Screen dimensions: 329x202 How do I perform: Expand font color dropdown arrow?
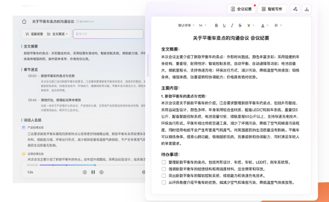268,25
